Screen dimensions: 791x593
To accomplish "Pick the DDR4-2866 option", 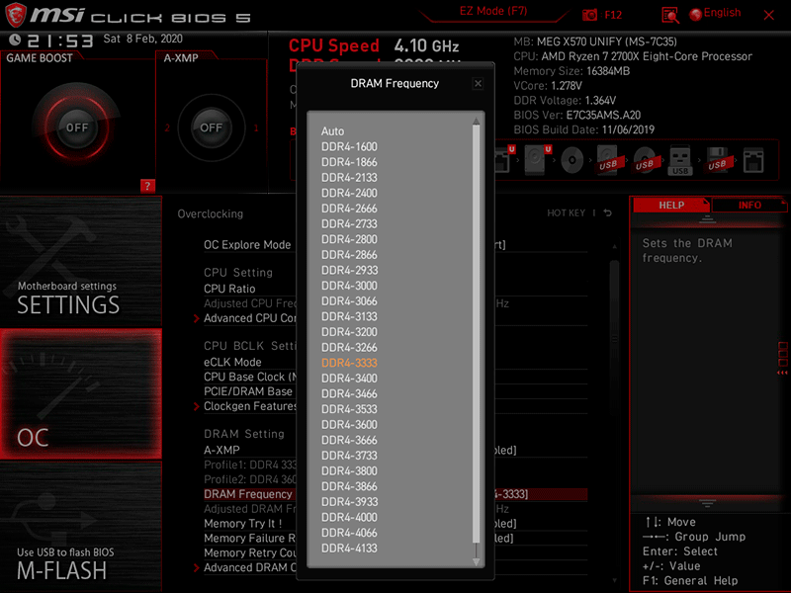I will click(x=349, y=255).
